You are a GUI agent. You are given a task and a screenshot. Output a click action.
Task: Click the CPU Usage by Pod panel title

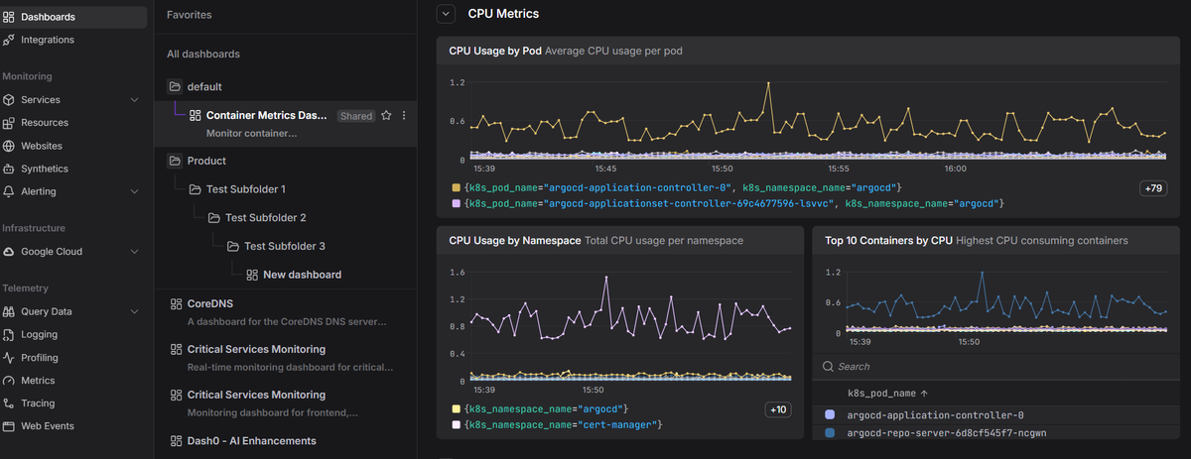tap(495, 51)
